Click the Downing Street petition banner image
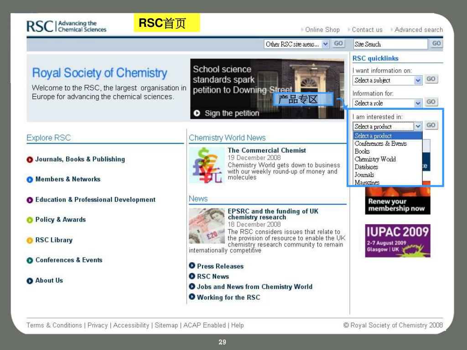The width and height of the screenshot is (467, 350). point(267,89)
